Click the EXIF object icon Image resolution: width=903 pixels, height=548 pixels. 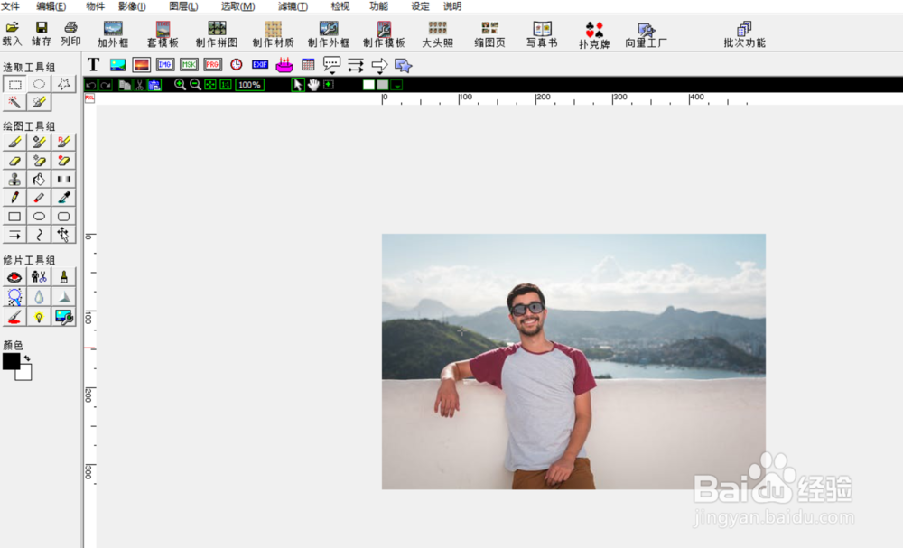260,64
